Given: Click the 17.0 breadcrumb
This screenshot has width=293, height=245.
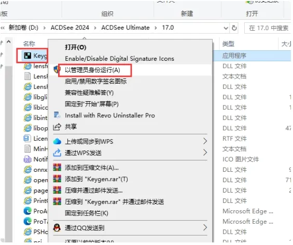Looking at the screenshot, I should [x=168, y=28].
